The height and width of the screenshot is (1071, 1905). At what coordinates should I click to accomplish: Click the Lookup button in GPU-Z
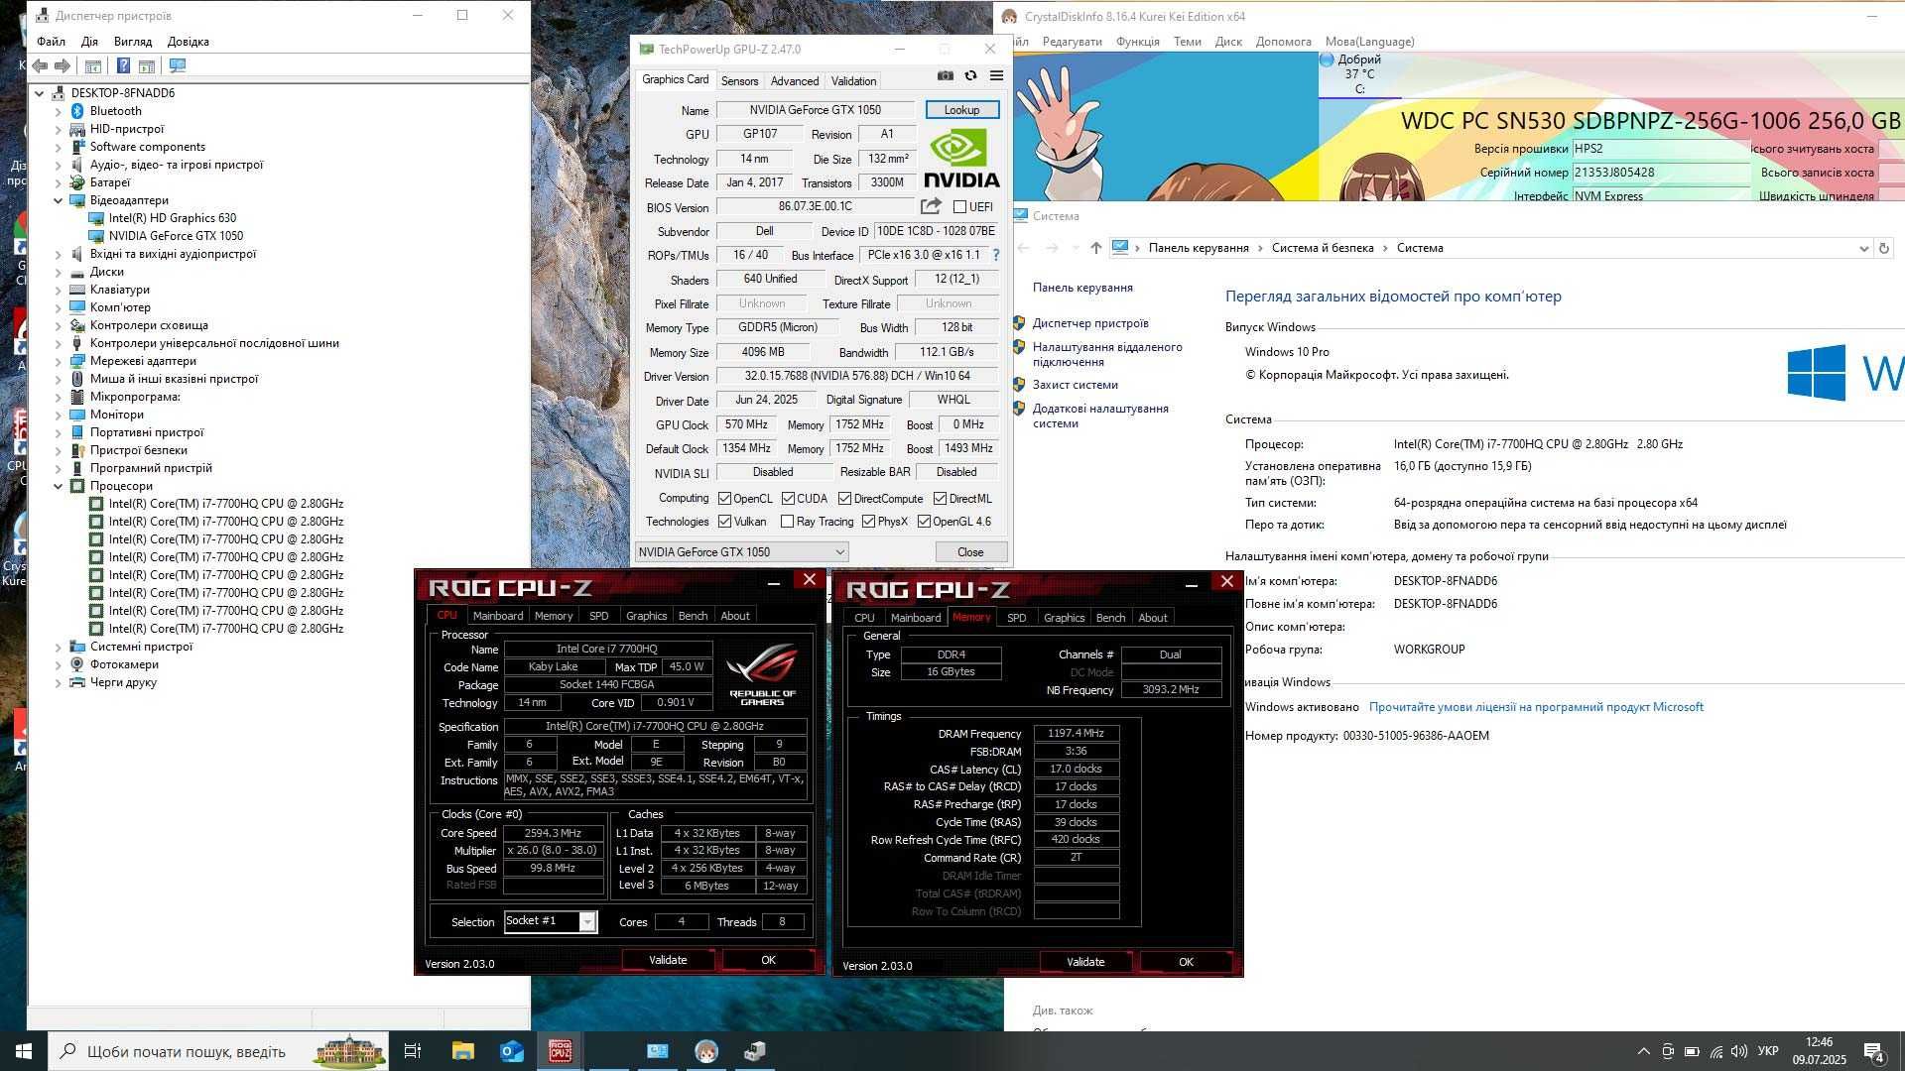[961, 110]
